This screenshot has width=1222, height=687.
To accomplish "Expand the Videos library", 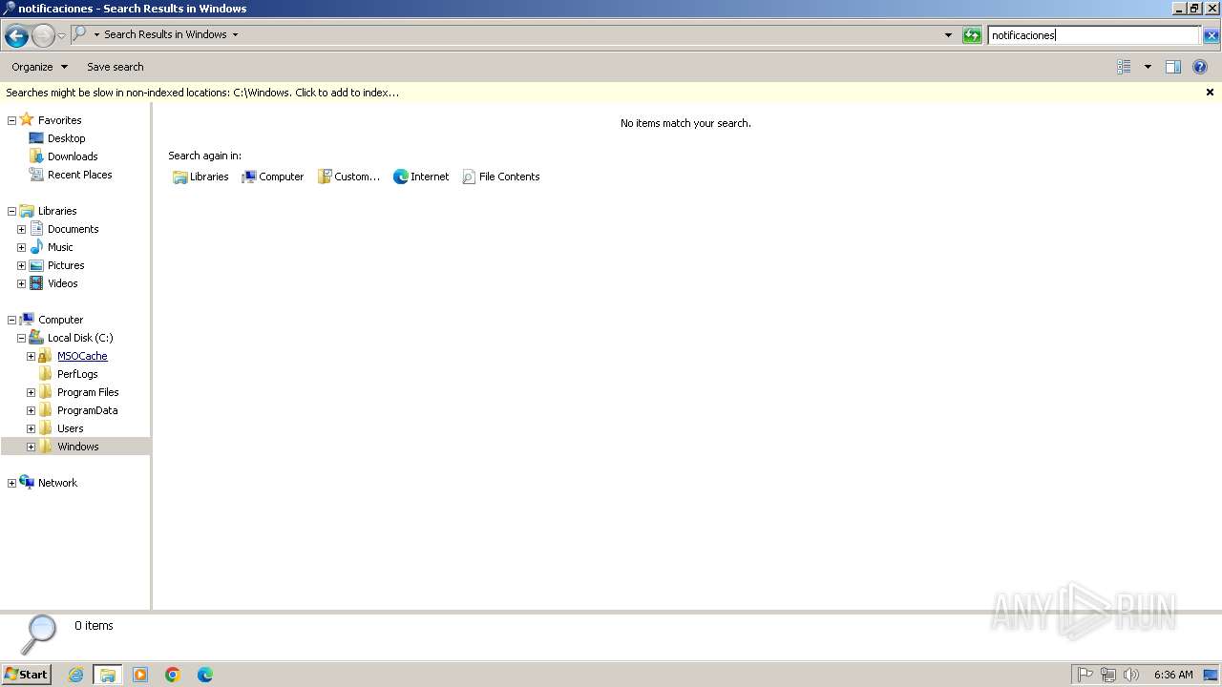I will point(21,283).
